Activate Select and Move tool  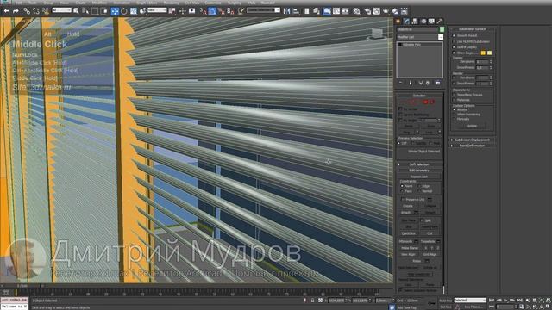[115, 11]
